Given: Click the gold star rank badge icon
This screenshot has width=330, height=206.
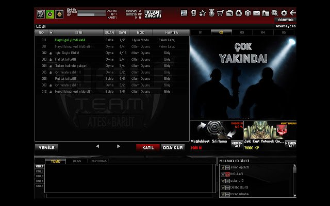Looking at the screenshot, I should coord(59,14).
